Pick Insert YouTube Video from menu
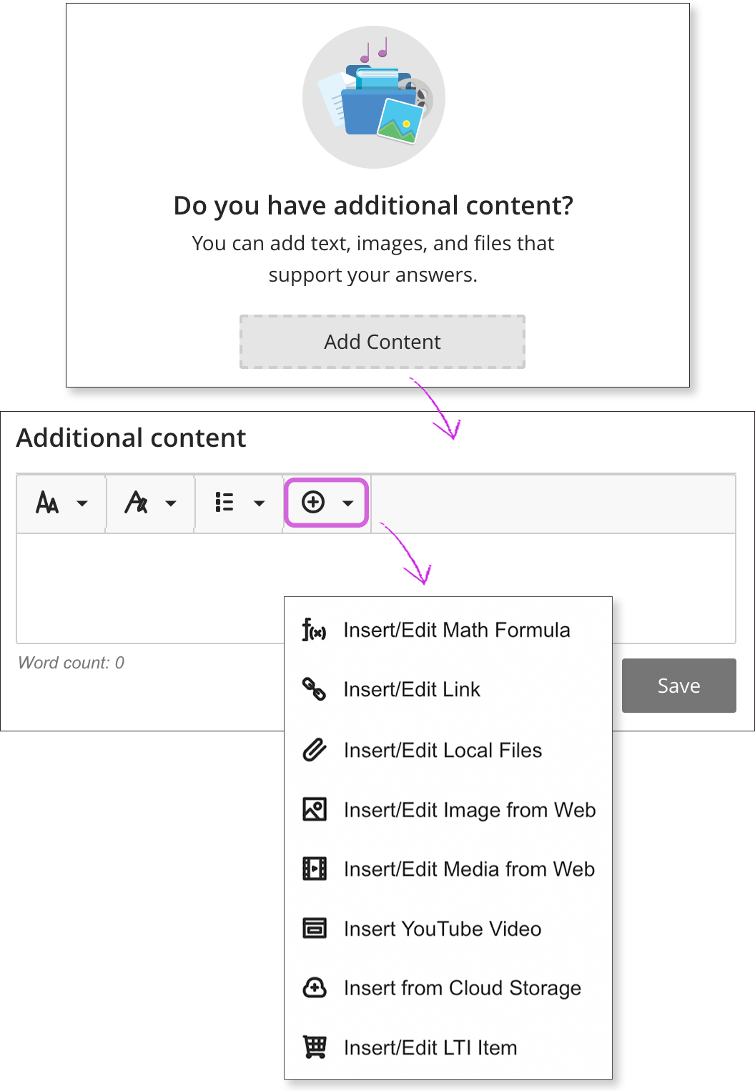The height and width of the screenshot is (1091, 755). coord(442,929)
